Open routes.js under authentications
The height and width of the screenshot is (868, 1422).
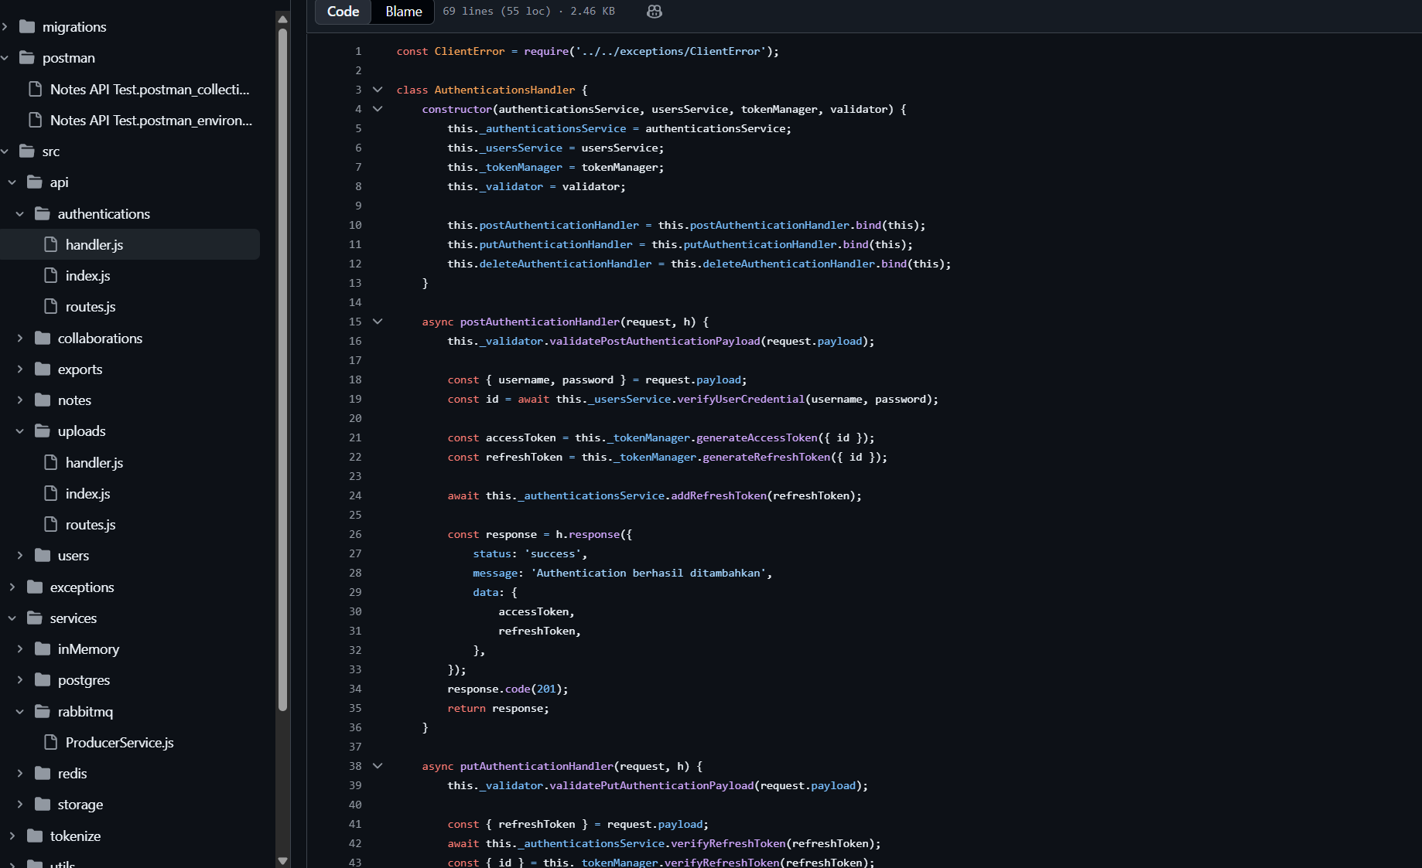tap(91, 307)
